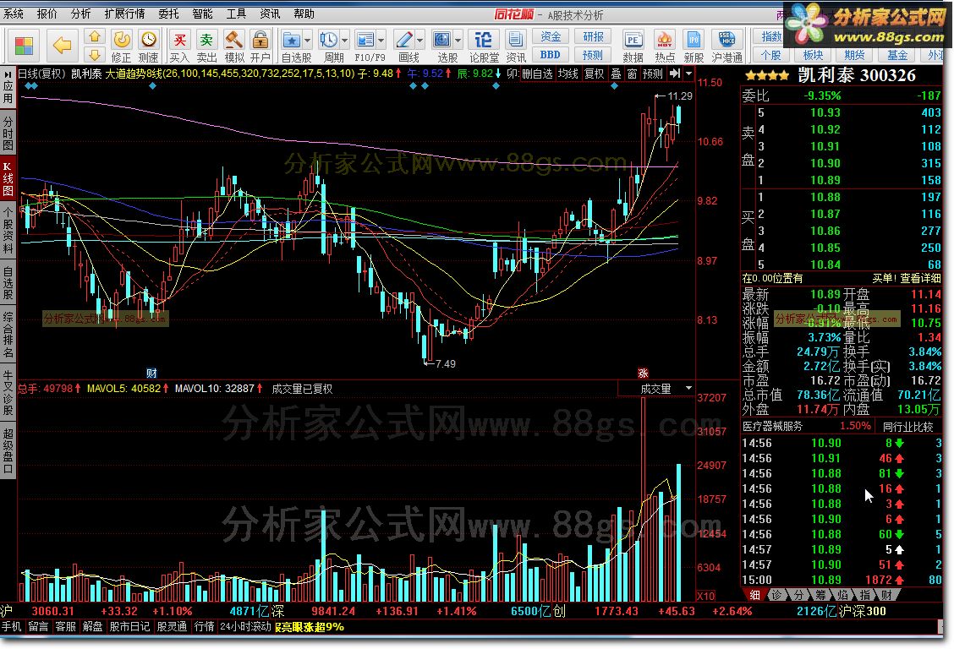Screen dimensions: 954x649
Task: Expand the 自选股 toolbar dropdown arrow
Action: pos(307,41)
